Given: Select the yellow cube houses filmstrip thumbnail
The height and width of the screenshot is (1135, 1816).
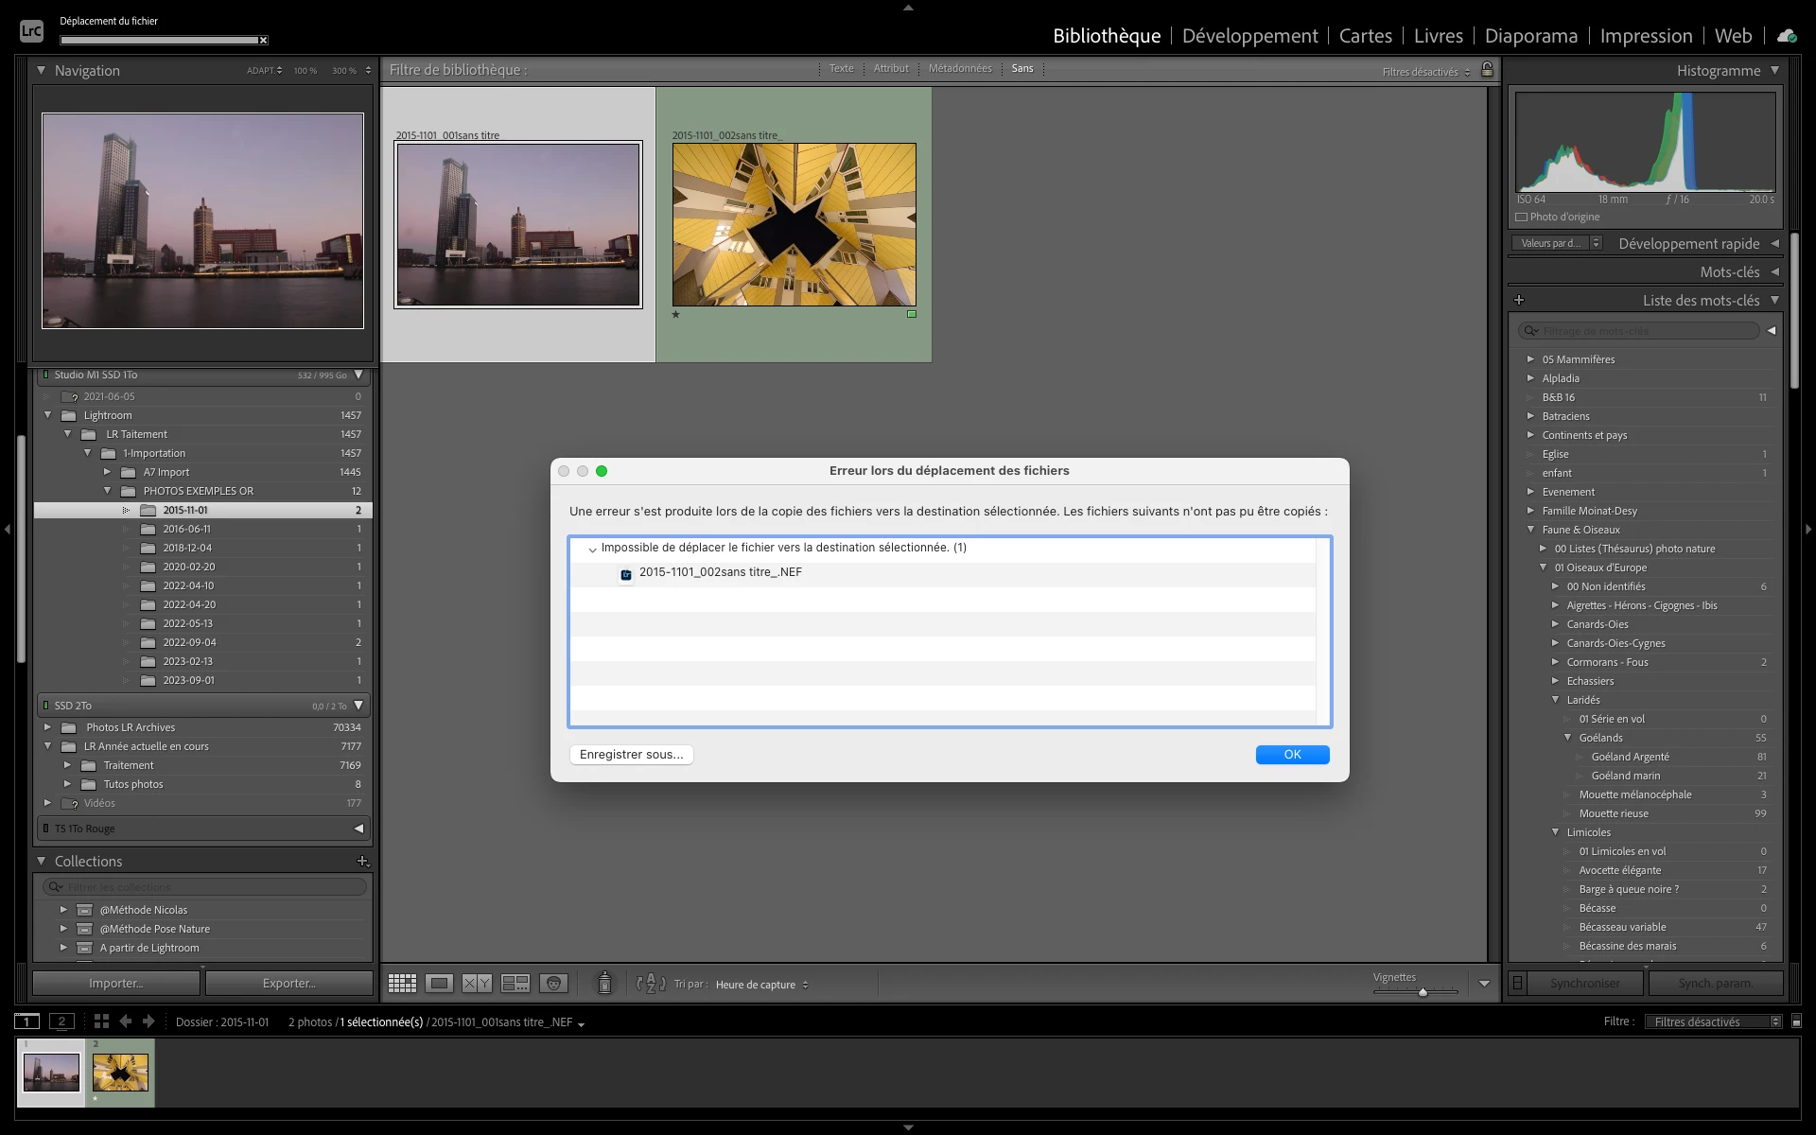Looking at the screenshot, I should pos(120,1073).
